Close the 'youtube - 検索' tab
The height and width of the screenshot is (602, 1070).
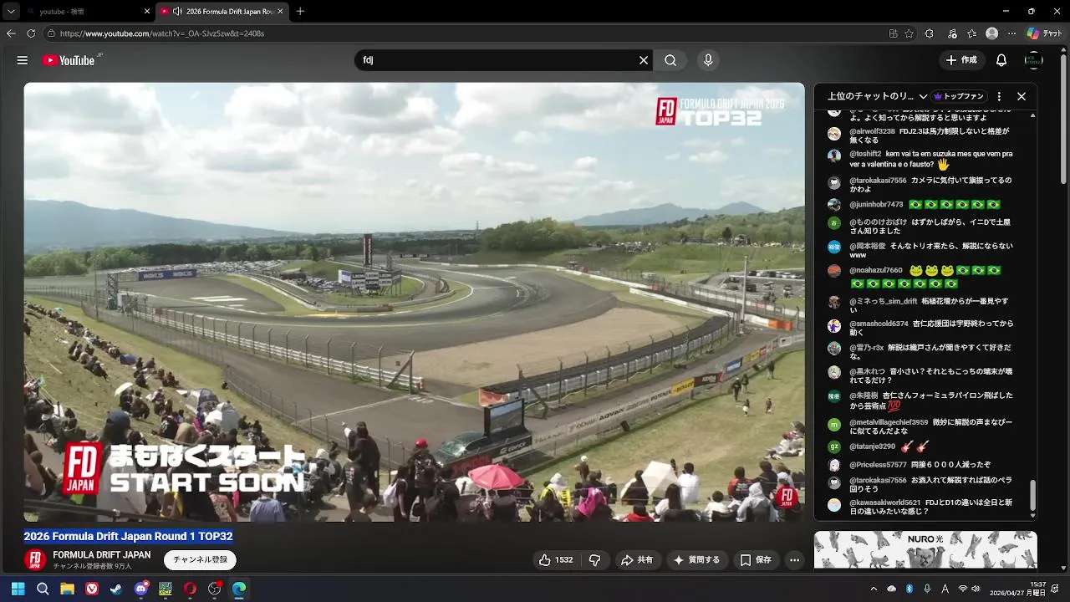point(147,12)
